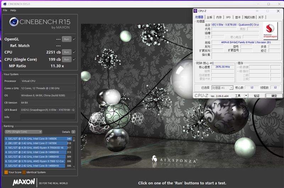This screenshot has width=284, height=188.
Task: Select ranking row Intel Core i7-14700K
Action: coord(38,143)
